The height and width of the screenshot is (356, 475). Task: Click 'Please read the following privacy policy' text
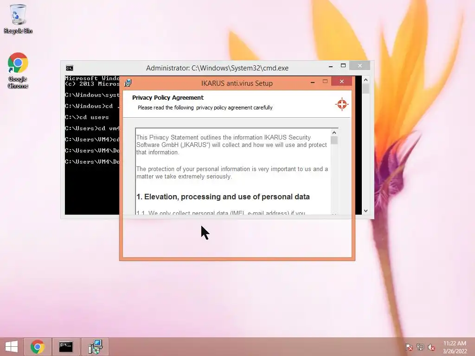pyautogui.click(x=205, y=108)
